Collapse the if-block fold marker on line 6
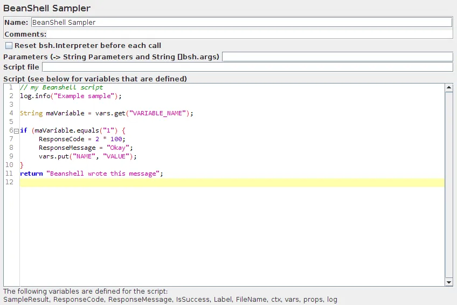The width and height of the screenshot is (457, 305). click(16, 131)
